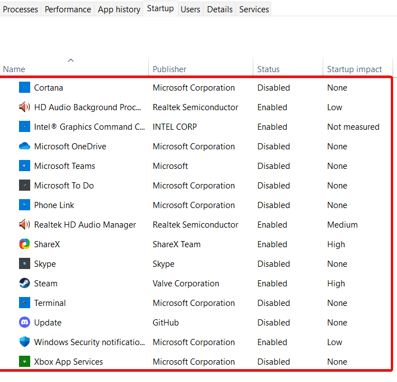Sort by the Status column header

[268, 69]
